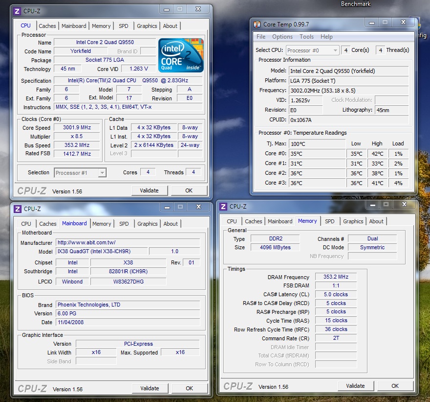Screen dimensions: 430x402
Task: Switch to Memory tab in Mainboard CPU-Z window
Action: point(102,224)
